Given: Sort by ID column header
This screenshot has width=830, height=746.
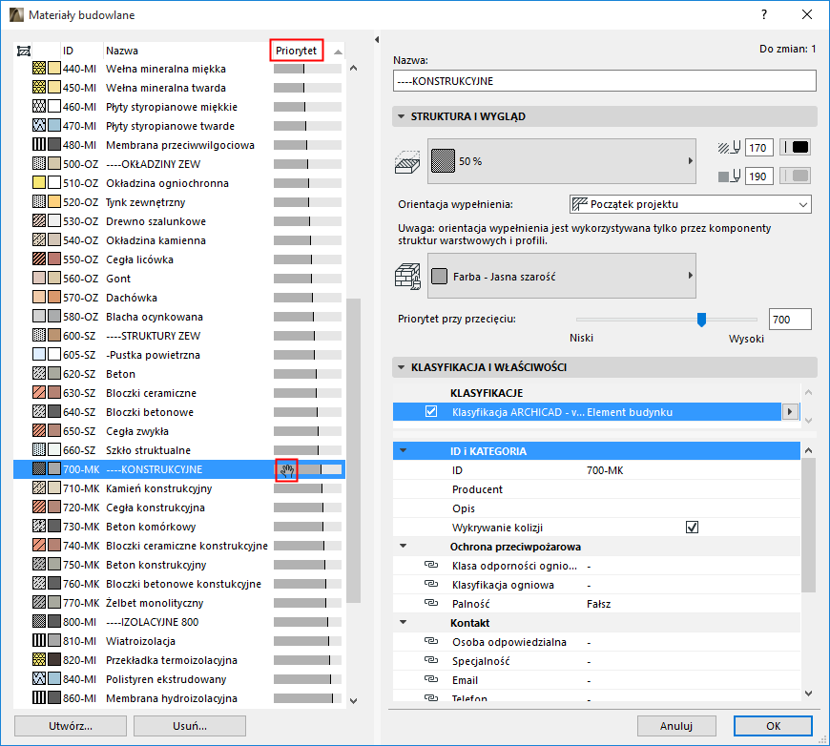Looking at the screenshot, I should coord(68,51).
